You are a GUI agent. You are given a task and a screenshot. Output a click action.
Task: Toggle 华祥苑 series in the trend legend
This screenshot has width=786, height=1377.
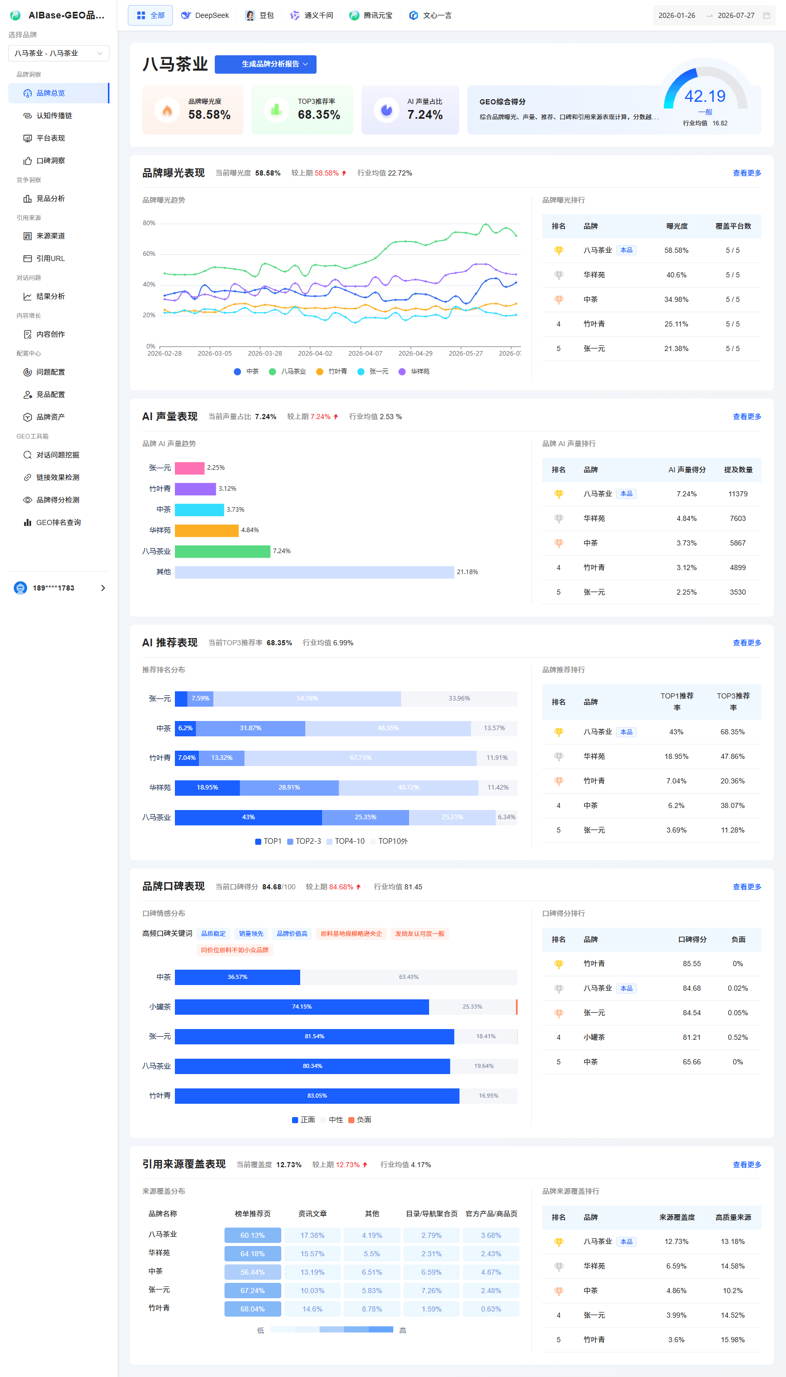[x=414, y=371]
